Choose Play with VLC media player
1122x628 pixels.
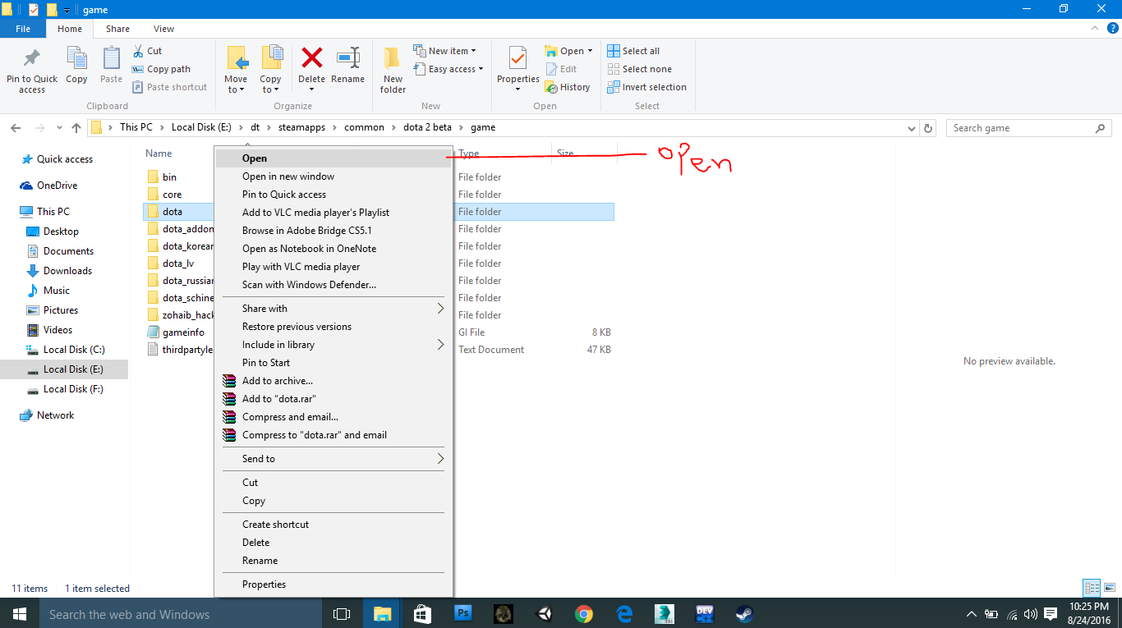point(333,267)
